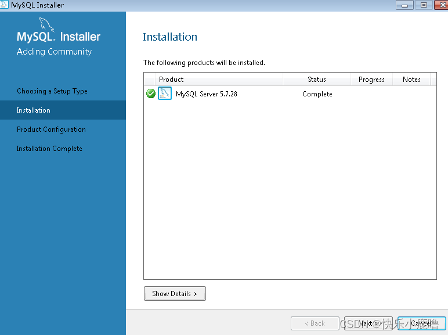
Task: Minimize the MySQL Installer window
Action: [x=404, y=5]
